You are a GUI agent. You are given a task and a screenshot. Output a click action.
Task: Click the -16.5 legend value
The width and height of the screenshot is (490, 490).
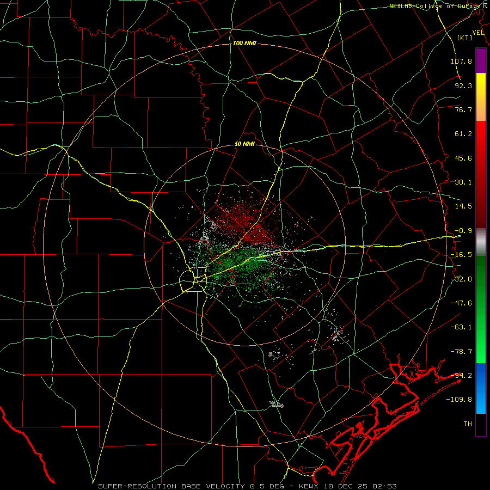click(x=461, y=255)
